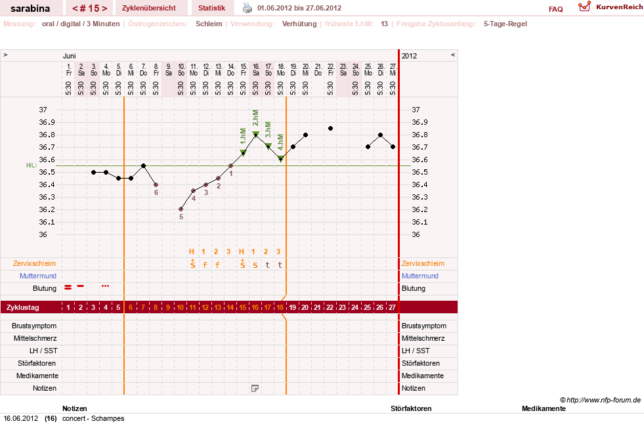Viewport: 644px width, 434px height.
Task: Click the left Blutung row label
Action: click(45, 288)
